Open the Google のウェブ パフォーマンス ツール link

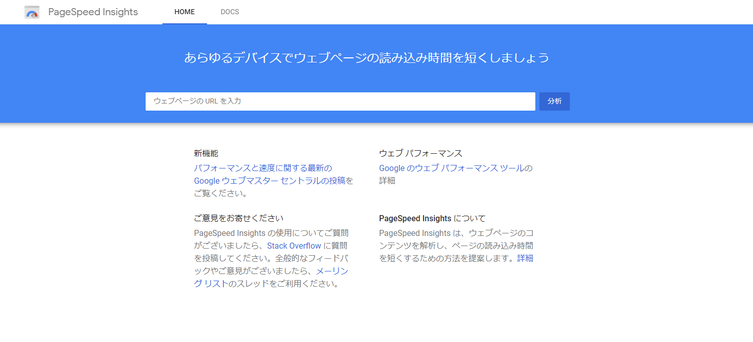click(452, 168)
